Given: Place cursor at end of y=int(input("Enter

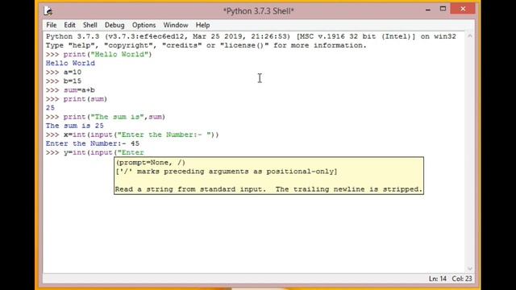Looking at the screenshot, I should tap(144, 152).
